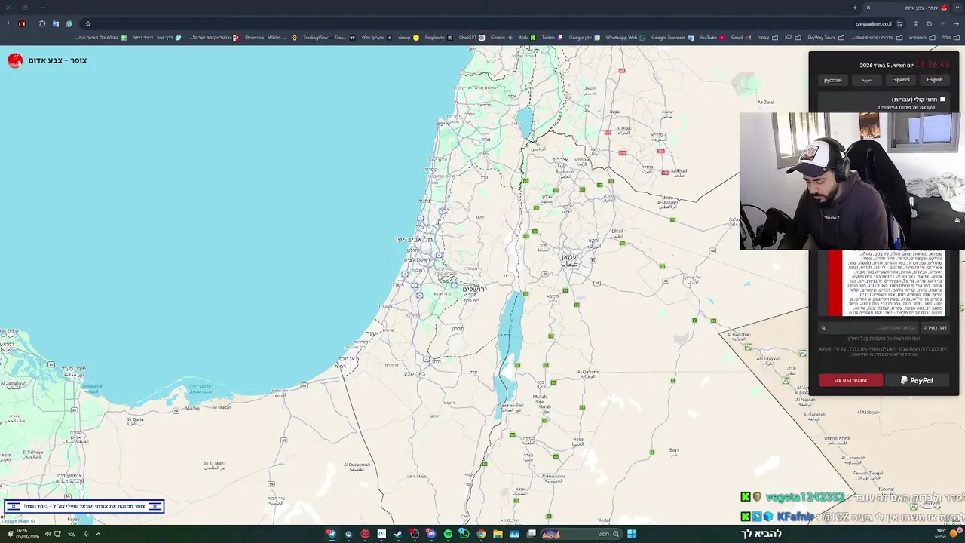
Task: Open the taskbar search box
Action: coord(582,534)
